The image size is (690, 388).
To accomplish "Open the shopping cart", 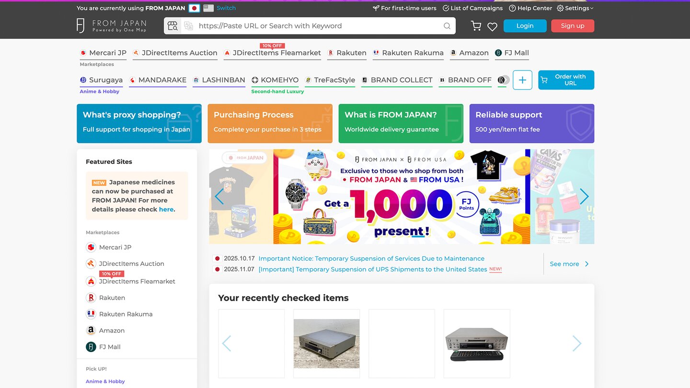I will [476, 26].
